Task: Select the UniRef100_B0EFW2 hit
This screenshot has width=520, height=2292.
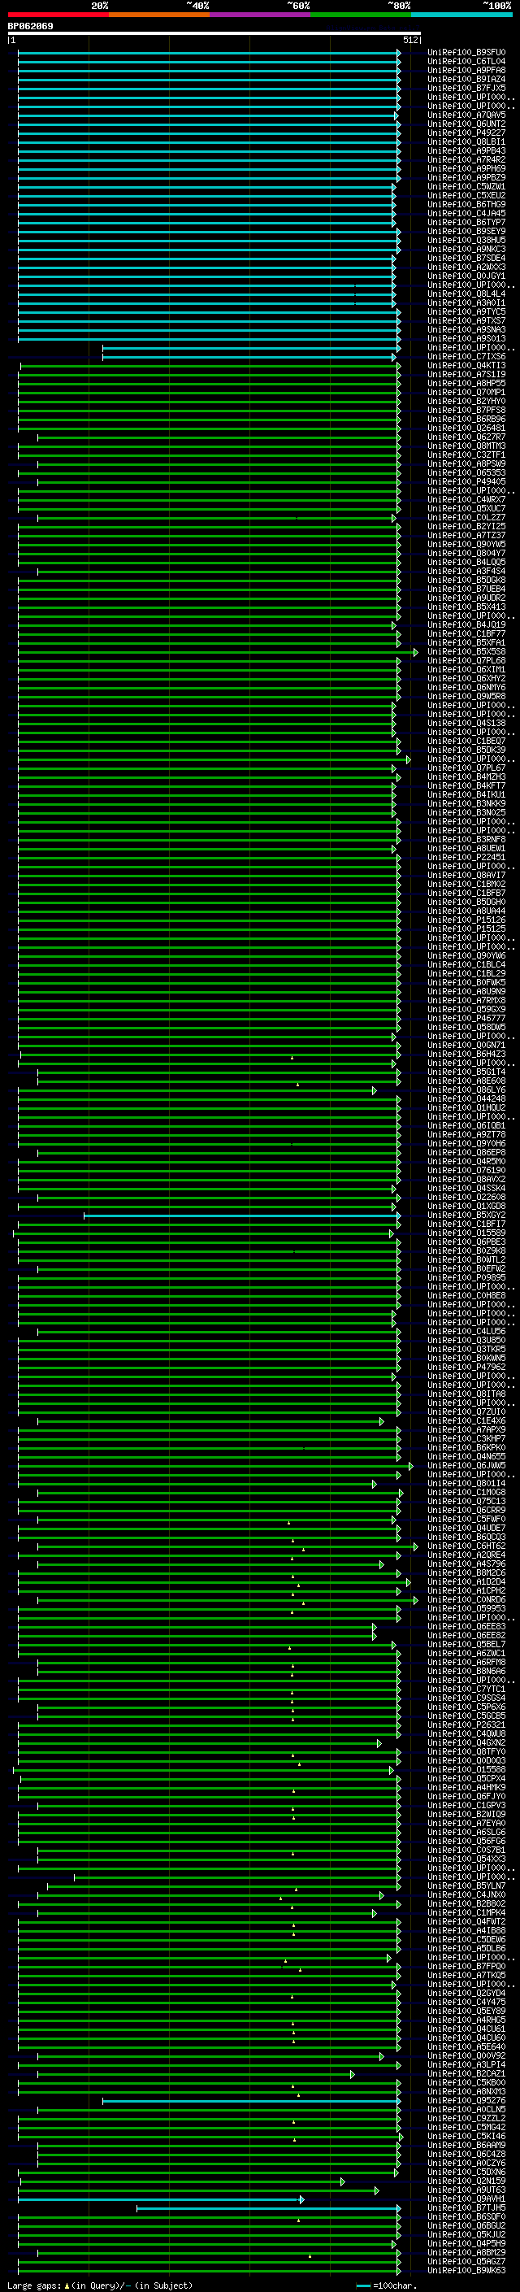Action: [x=466, y=1269]
